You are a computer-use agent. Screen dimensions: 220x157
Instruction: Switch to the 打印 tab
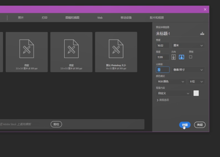[x=45, y=18]
